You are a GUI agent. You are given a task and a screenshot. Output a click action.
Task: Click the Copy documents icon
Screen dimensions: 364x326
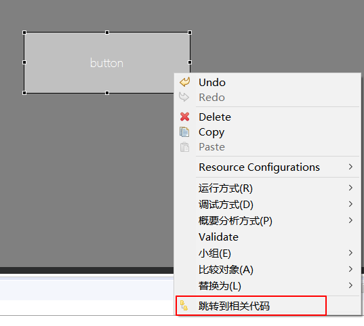[x=184, y=132]
